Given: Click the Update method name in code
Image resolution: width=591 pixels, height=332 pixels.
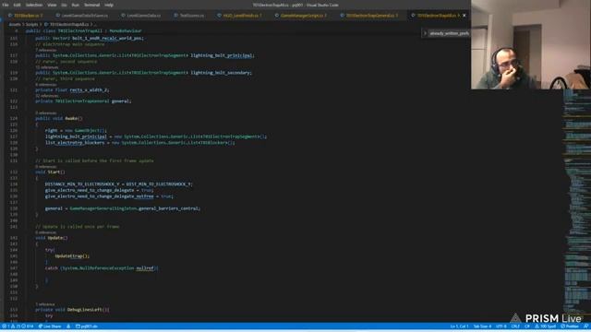Looking at the screenshot, I should 55,238.
